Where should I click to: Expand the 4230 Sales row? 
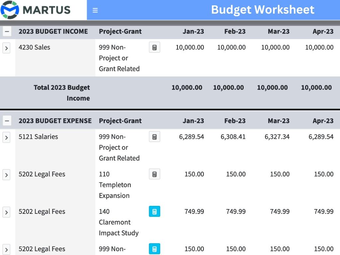point(6,48)
